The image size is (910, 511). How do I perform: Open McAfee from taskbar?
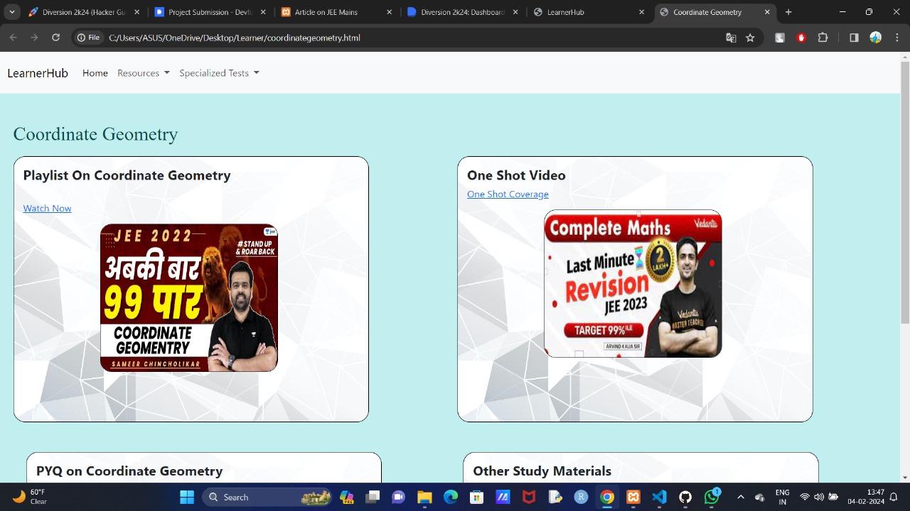click(x=529, y=497)
